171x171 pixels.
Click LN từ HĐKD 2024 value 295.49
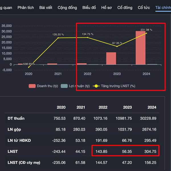coord(150,141)
